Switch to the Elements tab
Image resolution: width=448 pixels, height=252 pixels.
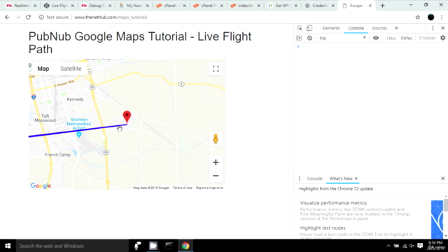331,28
